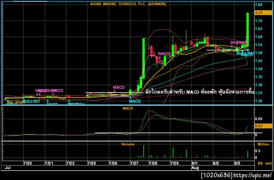Screen dimensions: 274x180
Task: Click the 1.20 price axis label
Action: (x=258, y=101)
